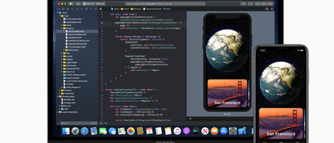Expand the Frameworks group
Screen dimensions: 334x143
point(60,93)
